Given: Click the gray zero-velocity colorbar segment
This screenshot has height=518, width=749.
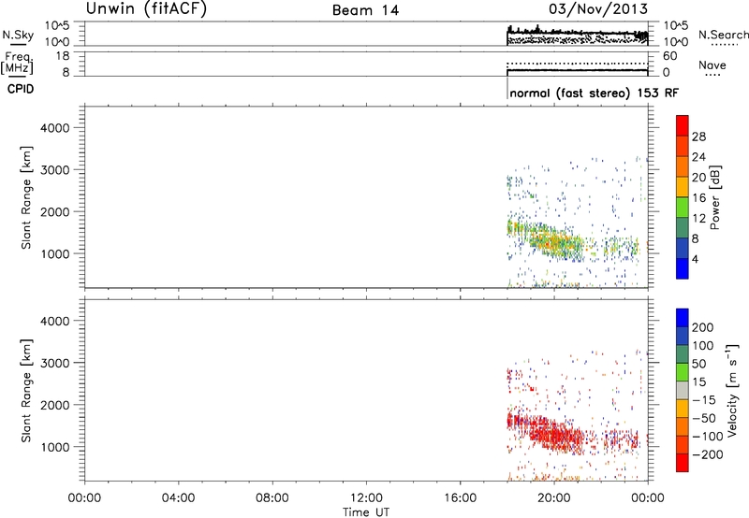Looking at the screenshot, I should pos(683,390).
